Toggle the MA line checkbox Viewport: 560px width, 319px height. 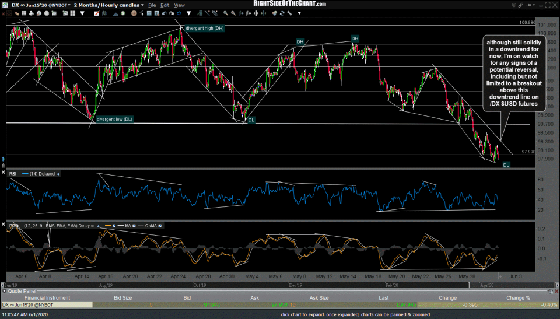[133, 226]
